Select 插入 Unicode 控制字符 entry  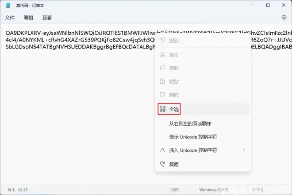coord(203,150)
